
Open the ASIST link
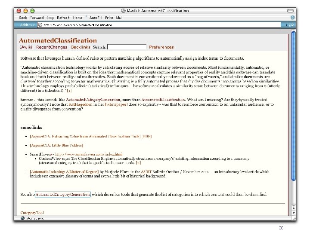pos(146,171)
